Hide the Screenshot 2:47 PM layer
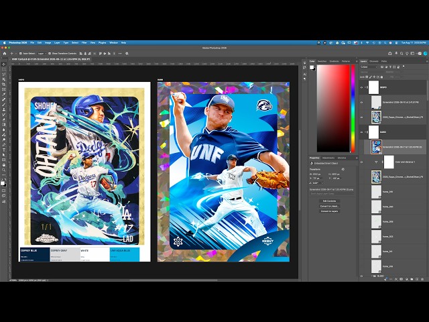This screenshot has width=429, height=322. [362, 102]
